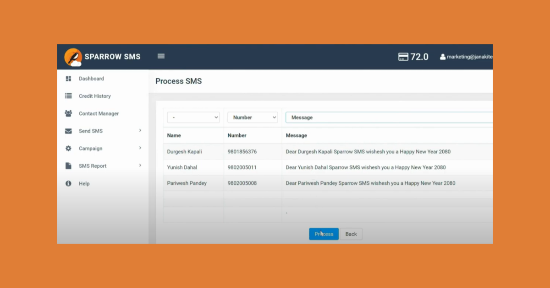Click the Campaign gear icon
The width and height of the screenshot is (550, 288).
[x=68, y=149]
